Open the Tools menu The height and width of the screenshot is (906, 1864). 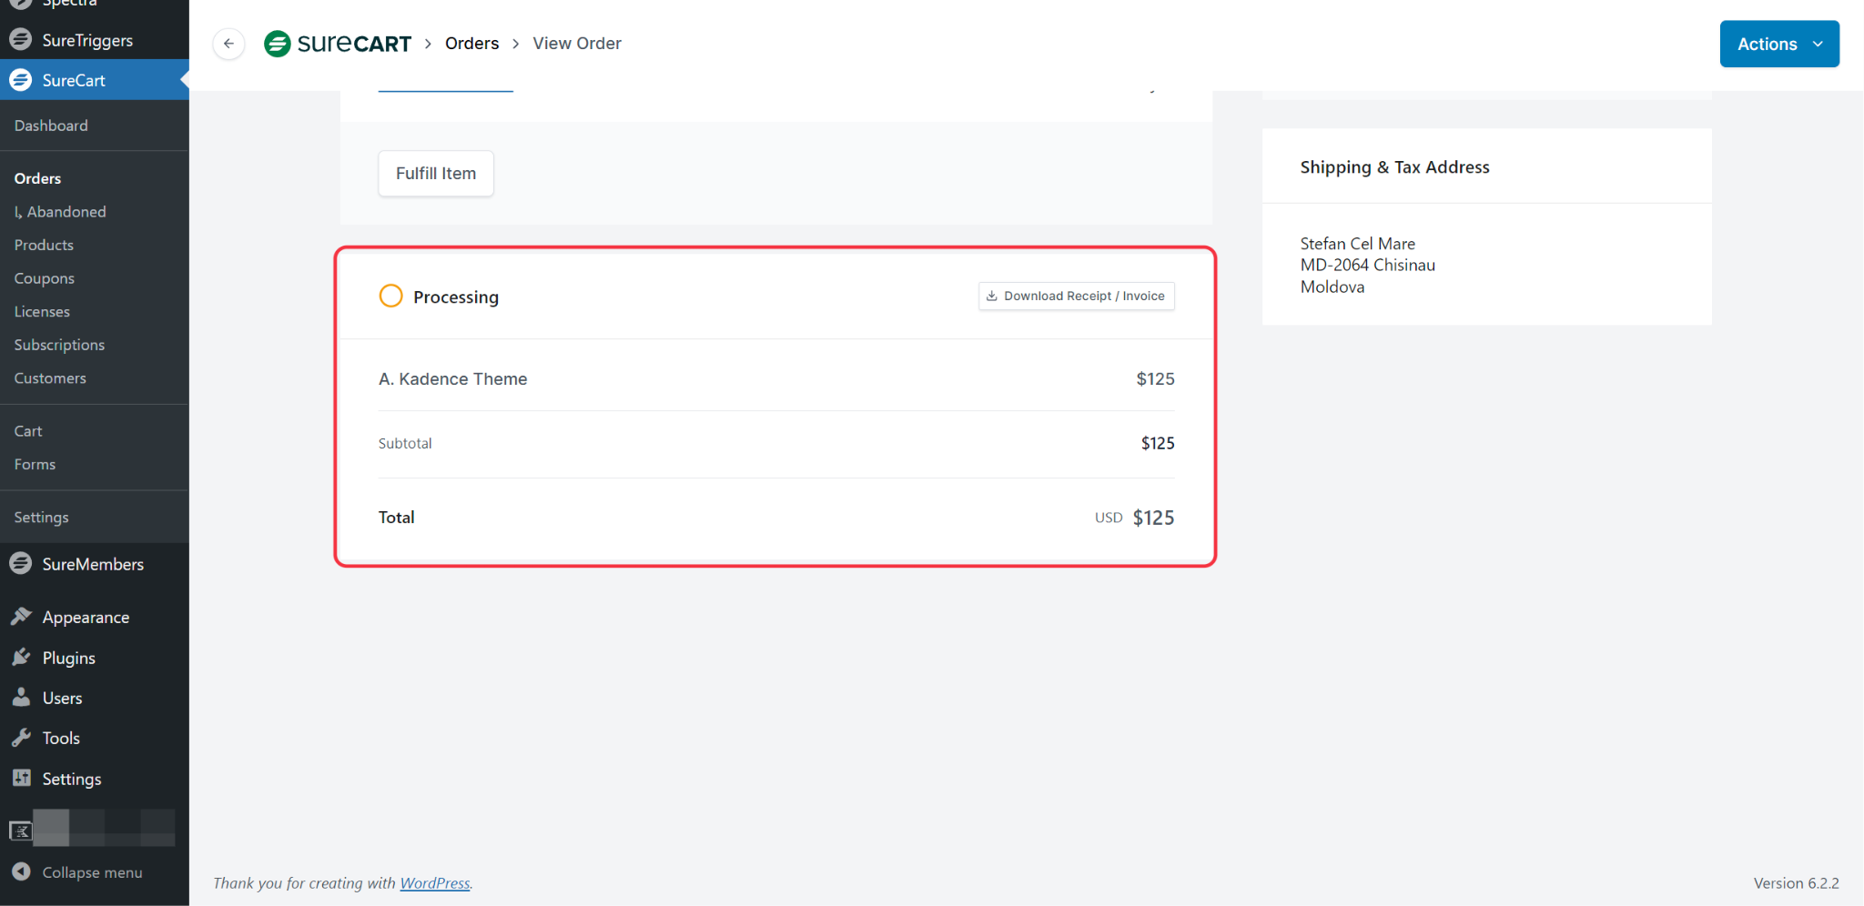pyautogui.click(x=61, y=738)
